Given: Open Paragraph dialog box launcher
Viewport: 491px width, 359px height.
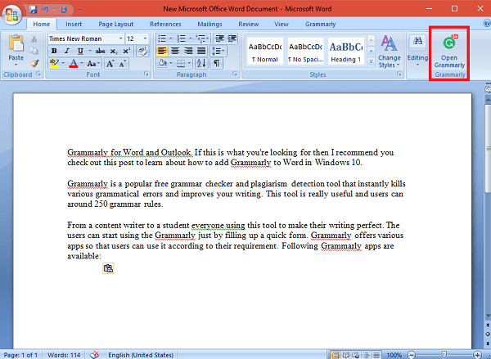Looking at the screenshot, I should pyautogui.click(x=235, y=74).
